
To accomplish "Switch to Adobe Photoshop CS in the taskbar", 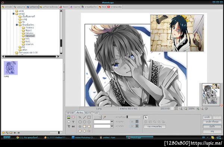I will click(x=83, y=138).
